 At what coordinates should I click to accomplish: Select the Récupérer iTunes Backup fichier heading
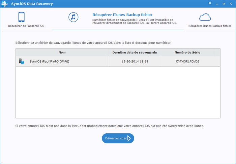(x=122, y=15)
